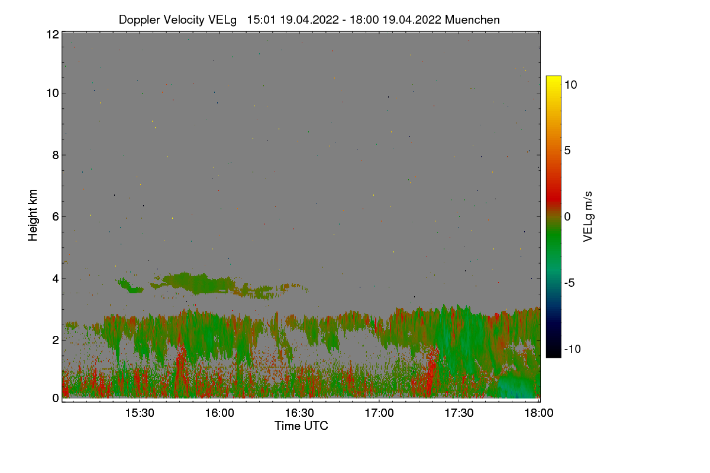
Task: Click the colorbar tick value -5
Action: click(x=570, y=283)
